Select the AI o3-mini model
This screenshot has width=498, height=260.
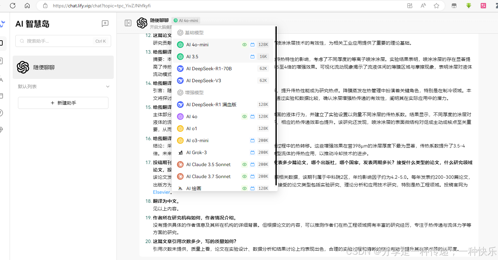223,140
